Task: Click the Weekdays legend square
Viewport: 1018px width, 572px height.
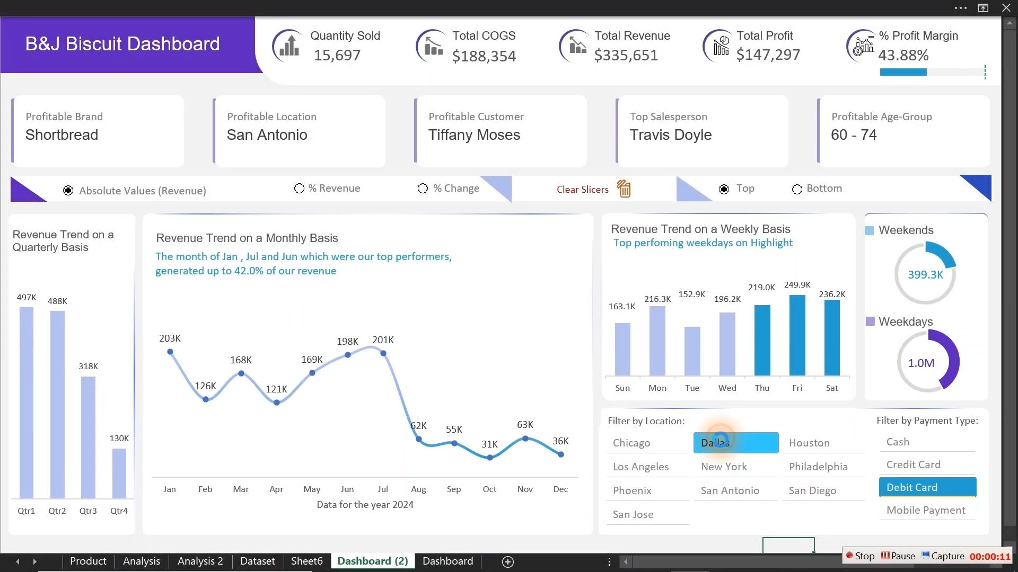Action: coord(870,321)
